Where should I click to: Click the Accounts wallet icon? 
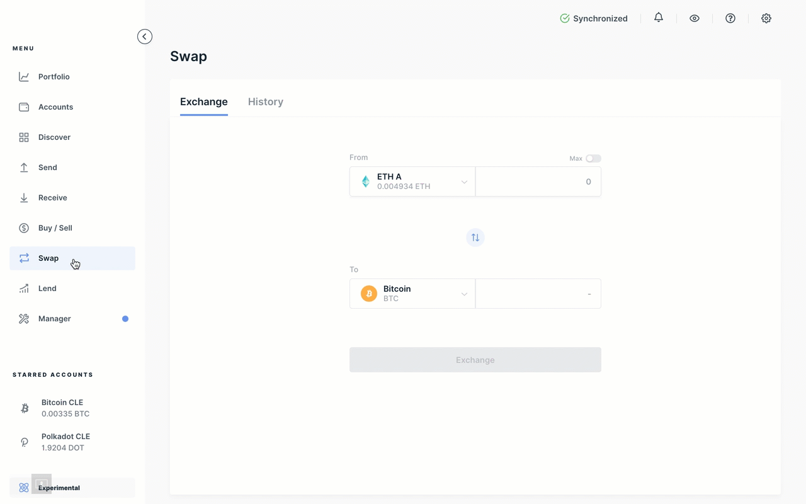click(x=24, y=107)
